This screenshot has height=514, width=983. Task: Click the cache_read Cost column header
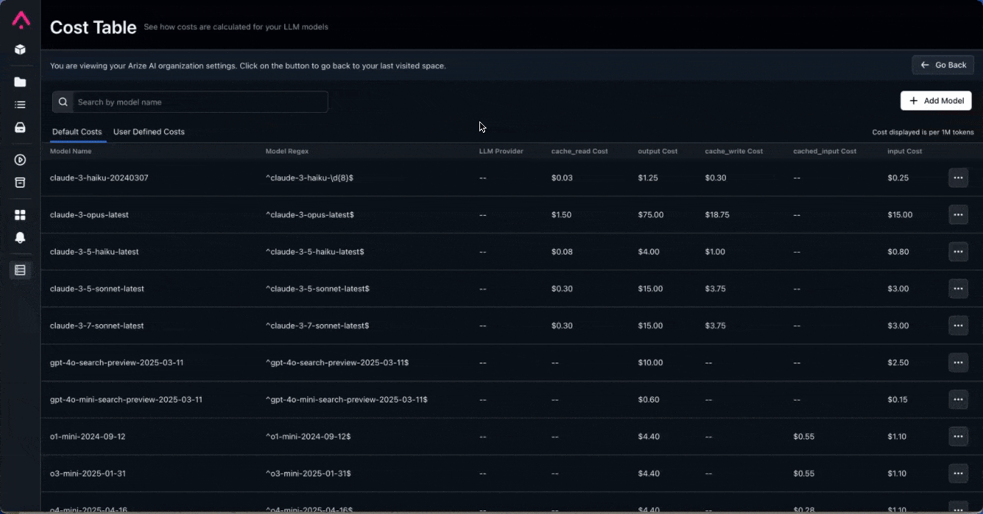pyautogui.click(x=579, y=151)
